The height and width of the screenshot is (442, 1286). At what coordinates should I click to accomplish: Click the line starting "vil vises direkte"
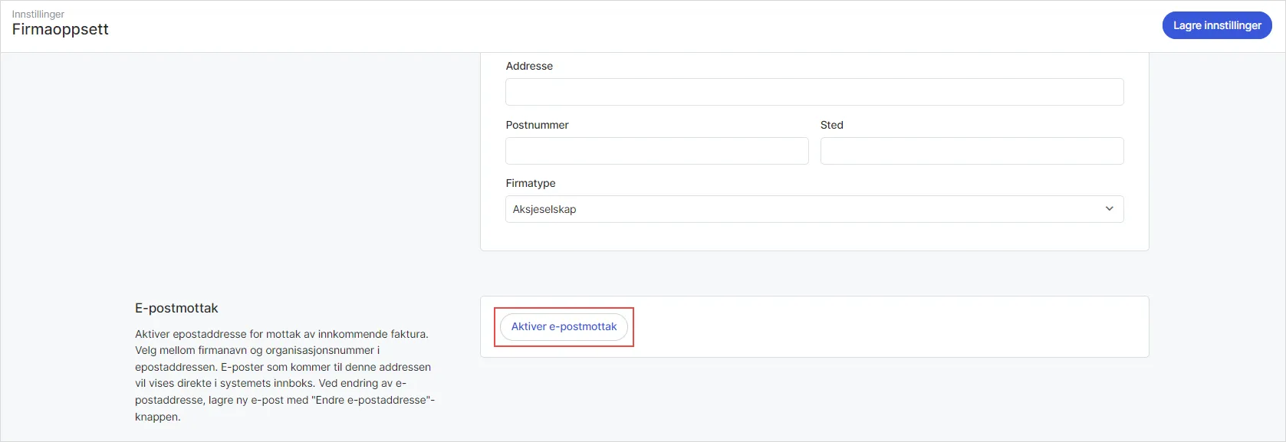pyautogui.click(x=270, y=383)
